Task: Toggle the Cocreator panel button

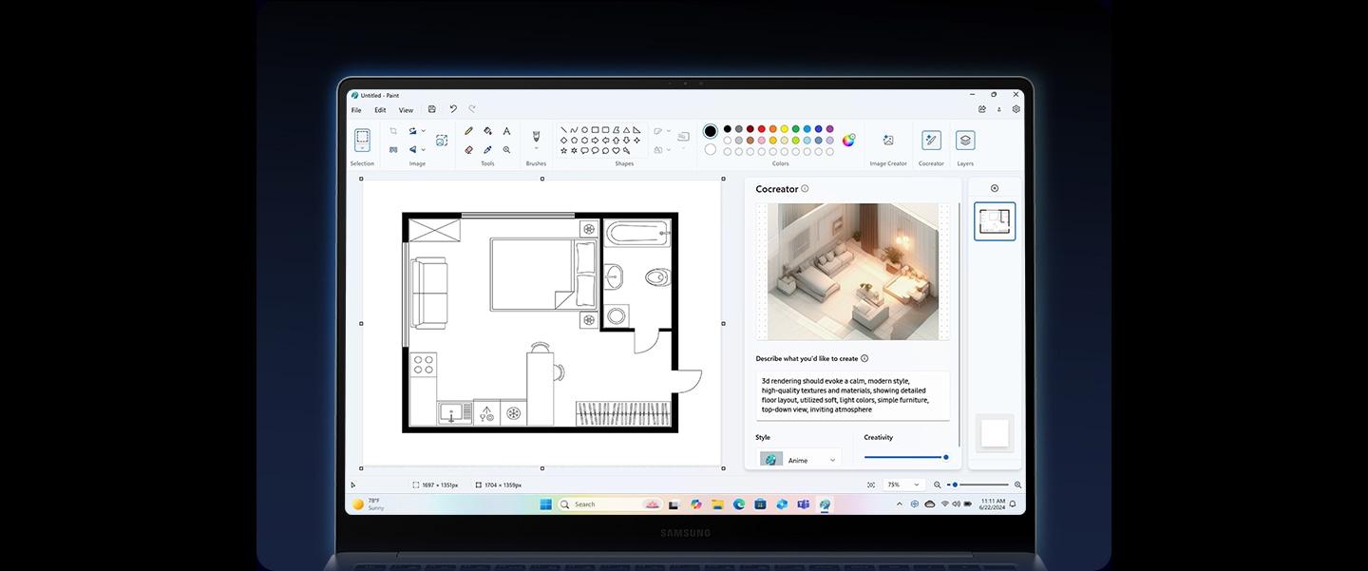Action: (x=931, y=140)
